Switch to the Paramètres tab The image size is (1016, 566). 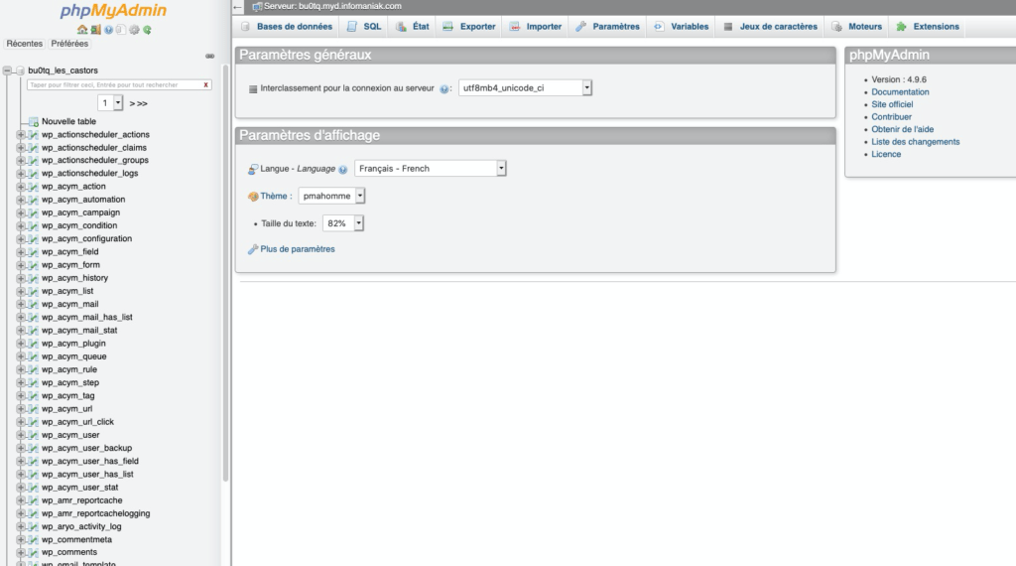tap(608, 27)
